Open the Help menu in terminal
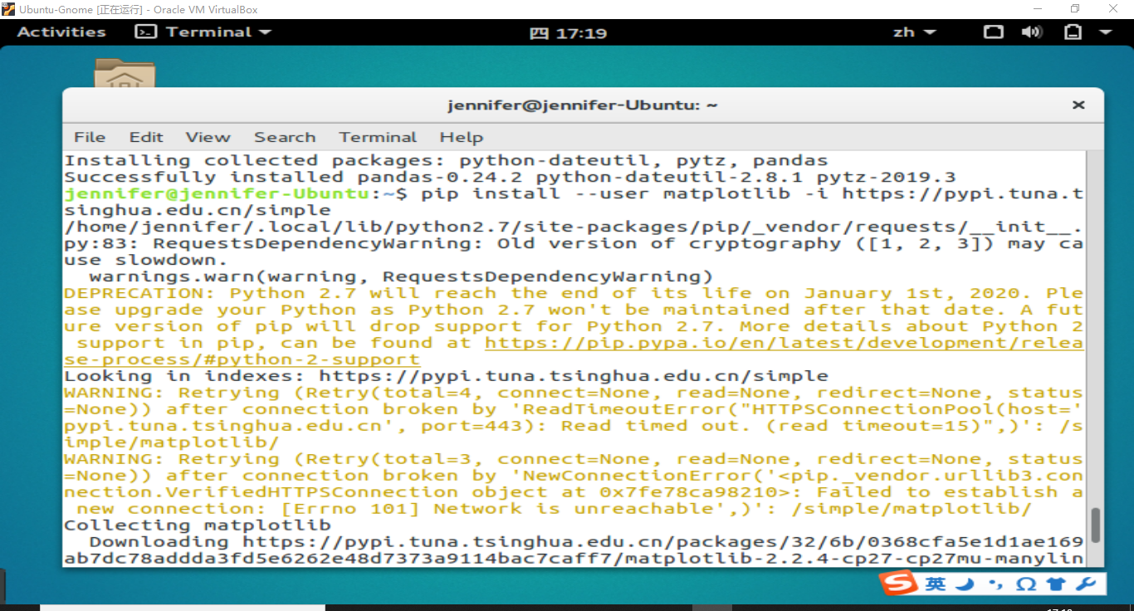 coord(461,137)
